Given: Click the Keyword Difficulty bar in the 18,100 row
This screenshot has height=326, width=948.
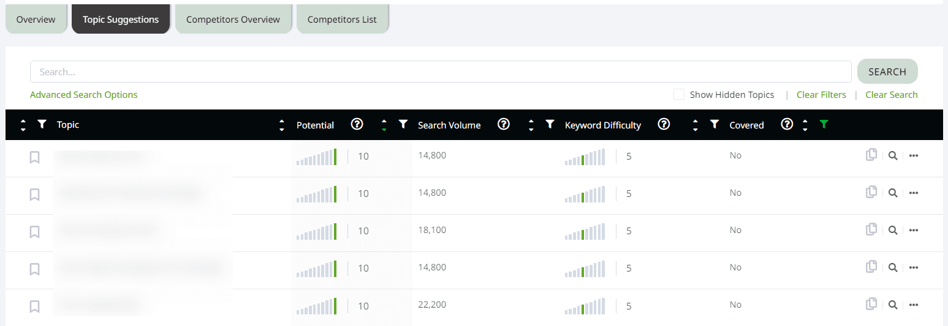Looking at the screenshot, I should [585, 232].
